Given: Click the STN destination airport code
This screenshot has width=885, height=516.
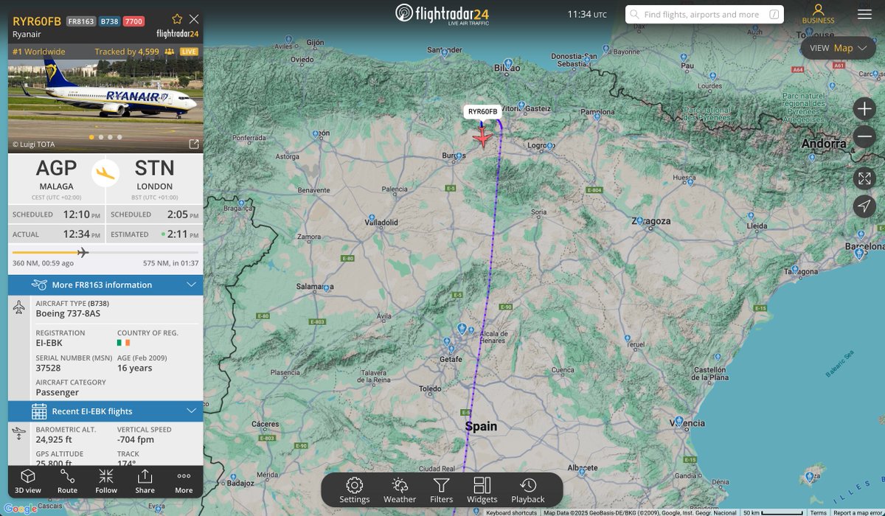Looking at the screenshot, I should (x=155, y=168).
